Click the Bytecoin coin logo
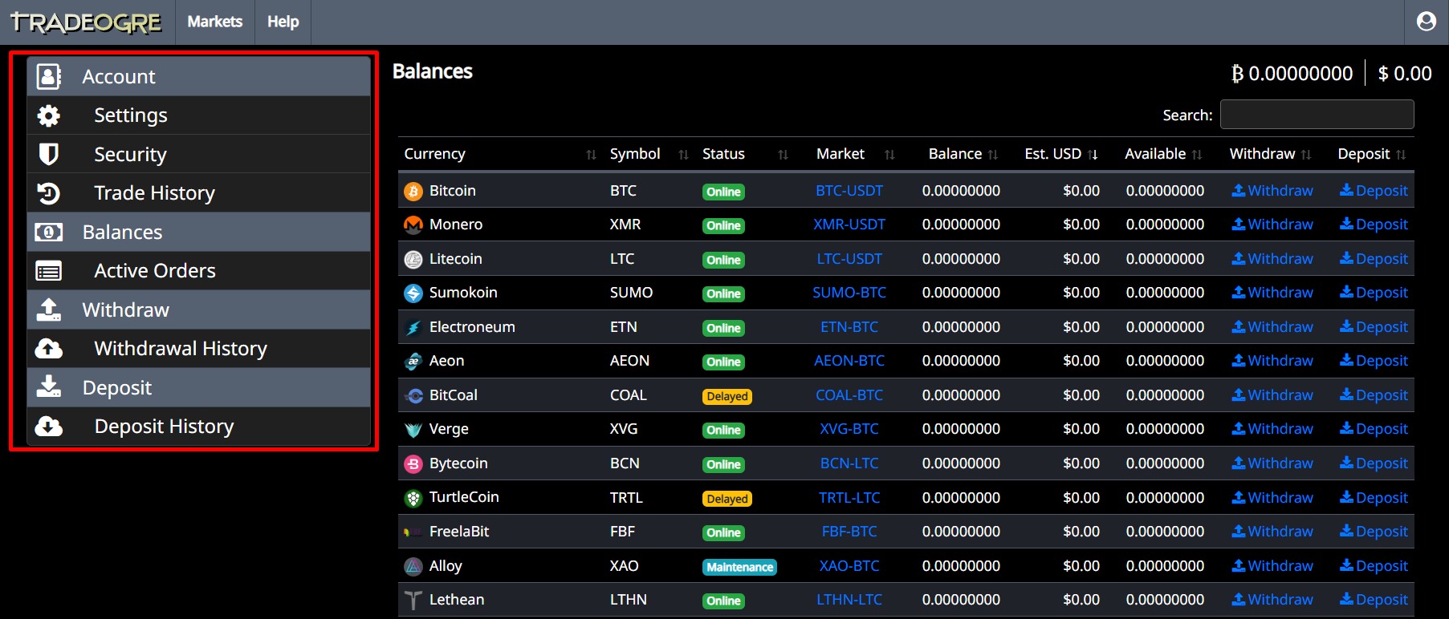 coord(413,463)
